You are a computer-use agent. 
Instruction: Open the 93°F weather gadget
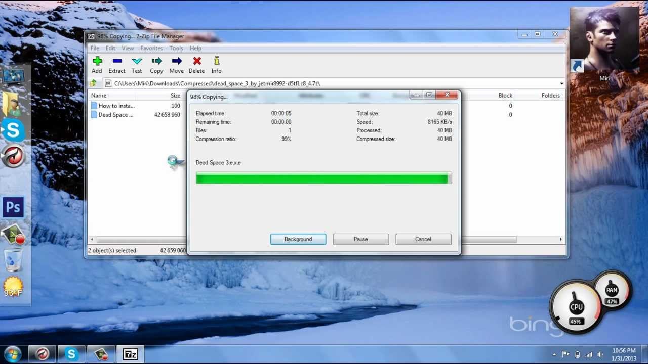pos(13,288)
